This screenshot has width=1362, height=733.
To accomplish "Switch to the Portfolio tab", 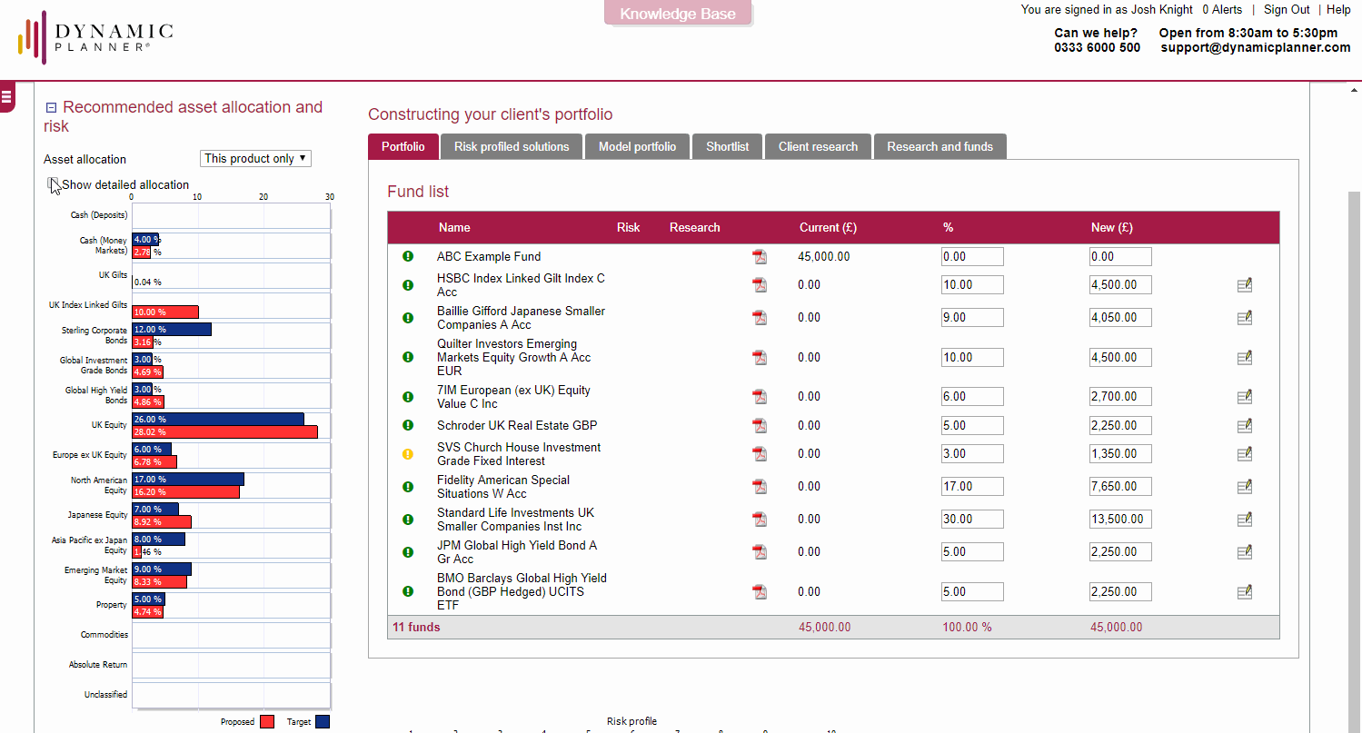I will tap(403, 147).
